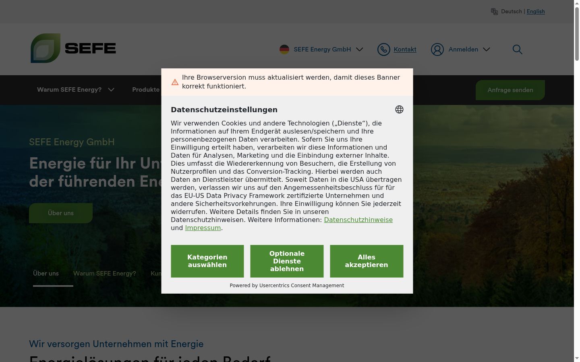Click the Über uns hero button

click(x=61, y=213)
